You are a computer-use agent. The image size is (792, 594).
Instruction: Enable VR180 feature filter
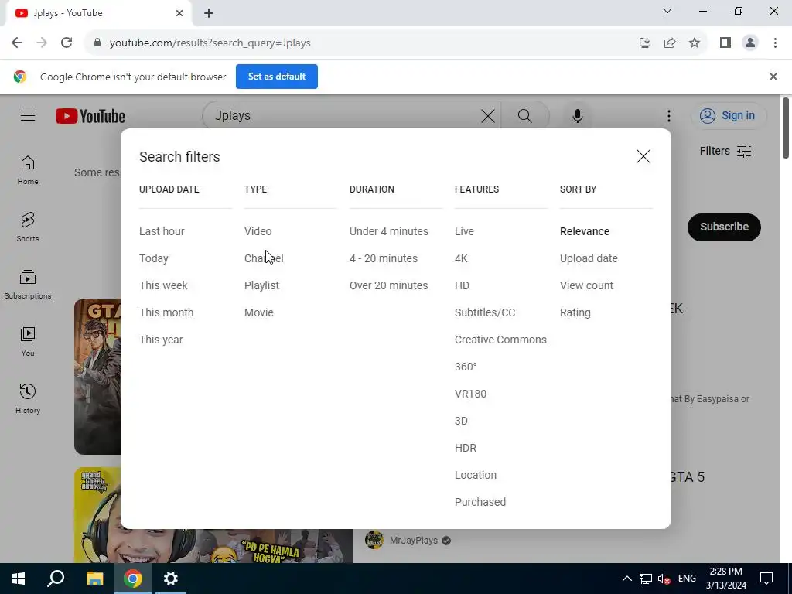[470, 394]
